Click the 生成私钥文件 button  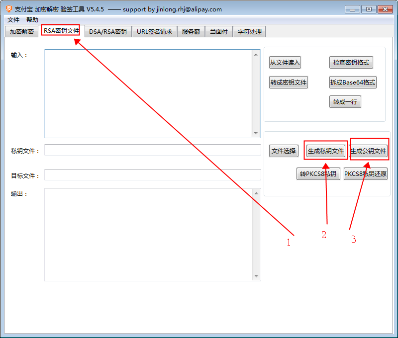pos(326,151)
